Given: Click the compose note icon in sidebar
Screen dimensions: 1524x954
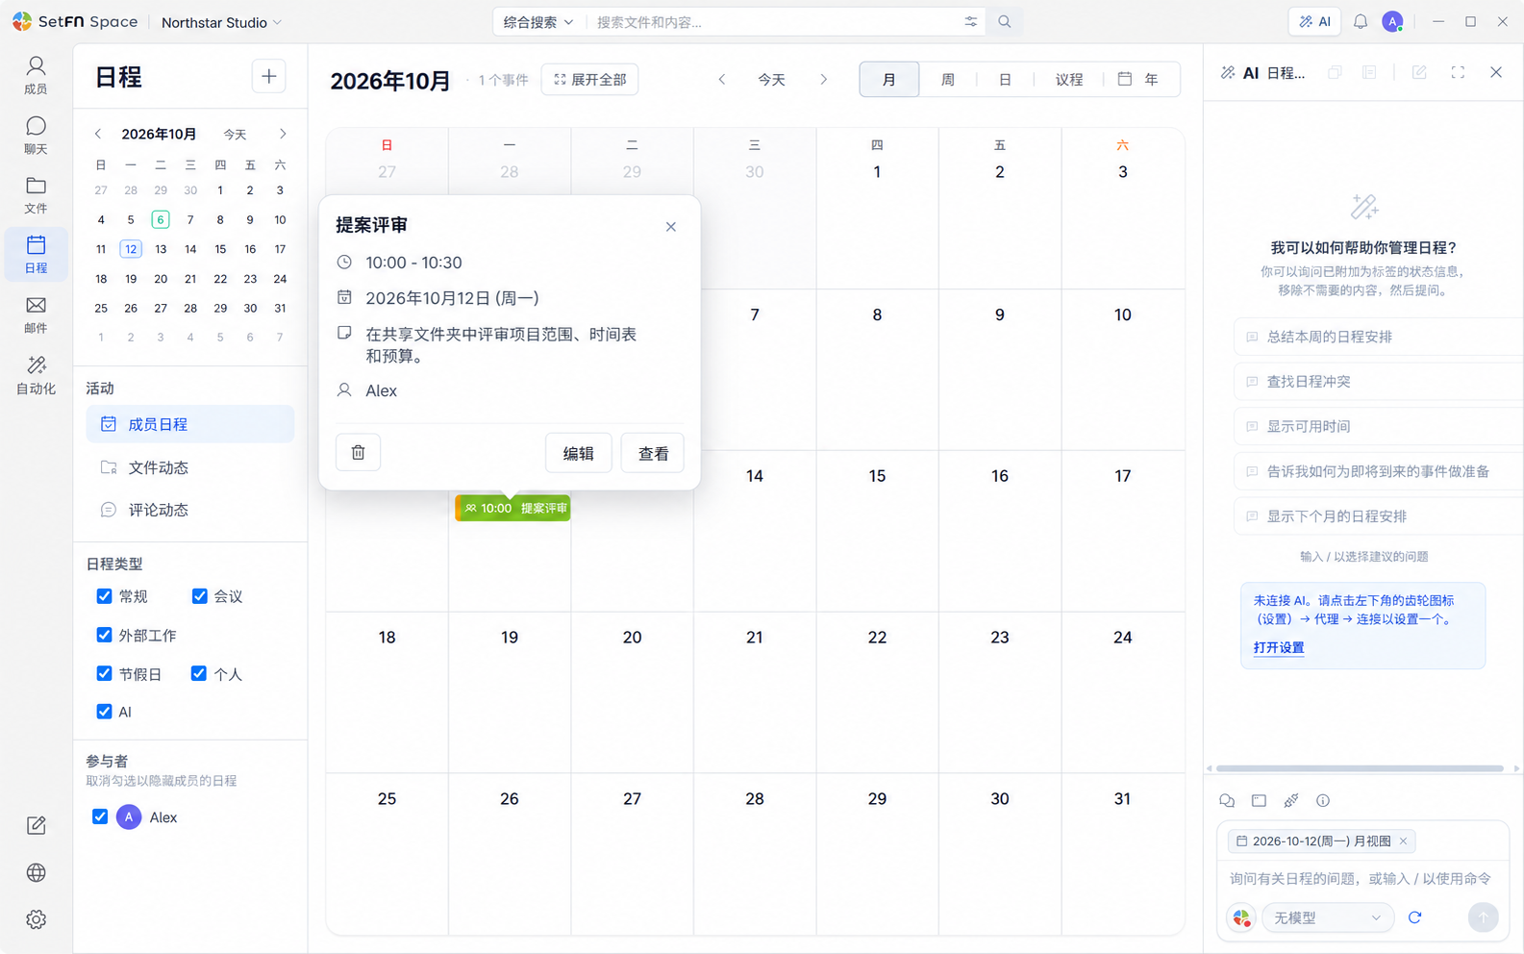Looking at the screenshot, I should pyautogui.click(x=36, y=825).
